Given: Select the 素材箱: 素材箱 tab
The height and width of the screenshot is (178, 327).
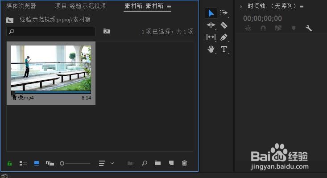Looking at the screenshot, I should tap(144, 6).
